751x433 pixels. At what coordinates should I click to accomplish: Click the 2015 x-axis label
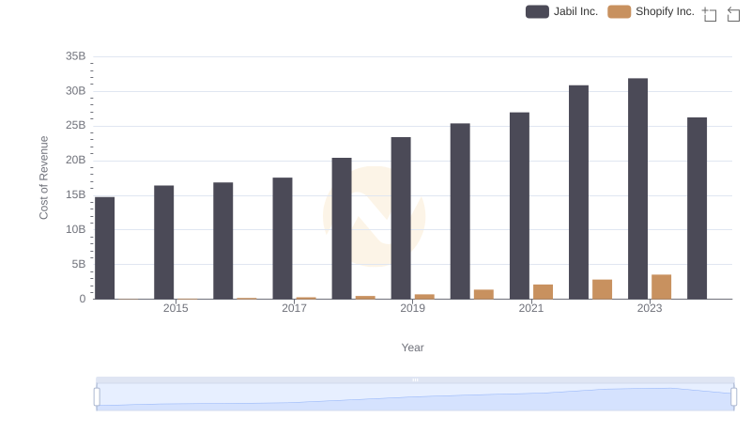coord(176,308)
